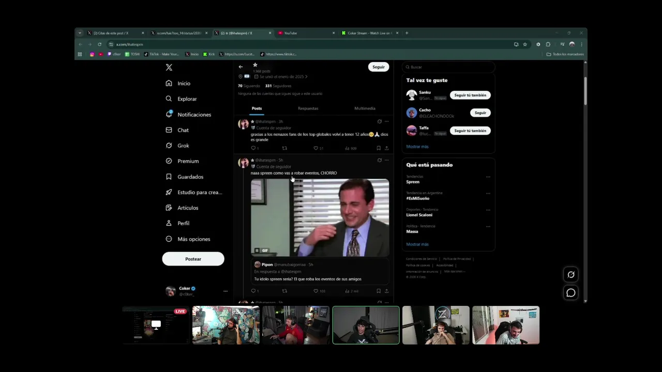Screen dimensions: 662x372
Task: Click Mostrar más under Tal vez te guste
Action: click(417, 147)
